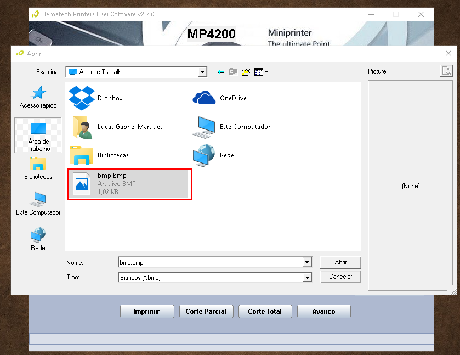Open Rede in the left places bar

38,239
